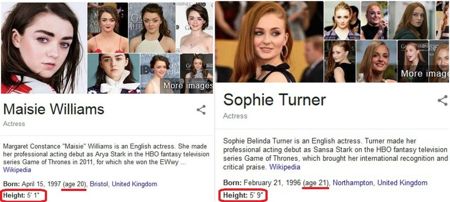
Task: Select thumbnail of woman holding microphone
Action: click(x=374, y=20)
